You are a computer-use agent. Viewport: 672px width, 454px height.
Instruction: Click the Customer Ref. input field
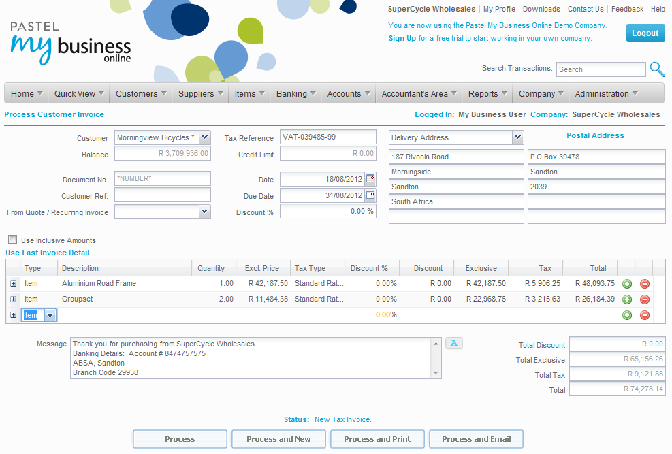point(163,195)
